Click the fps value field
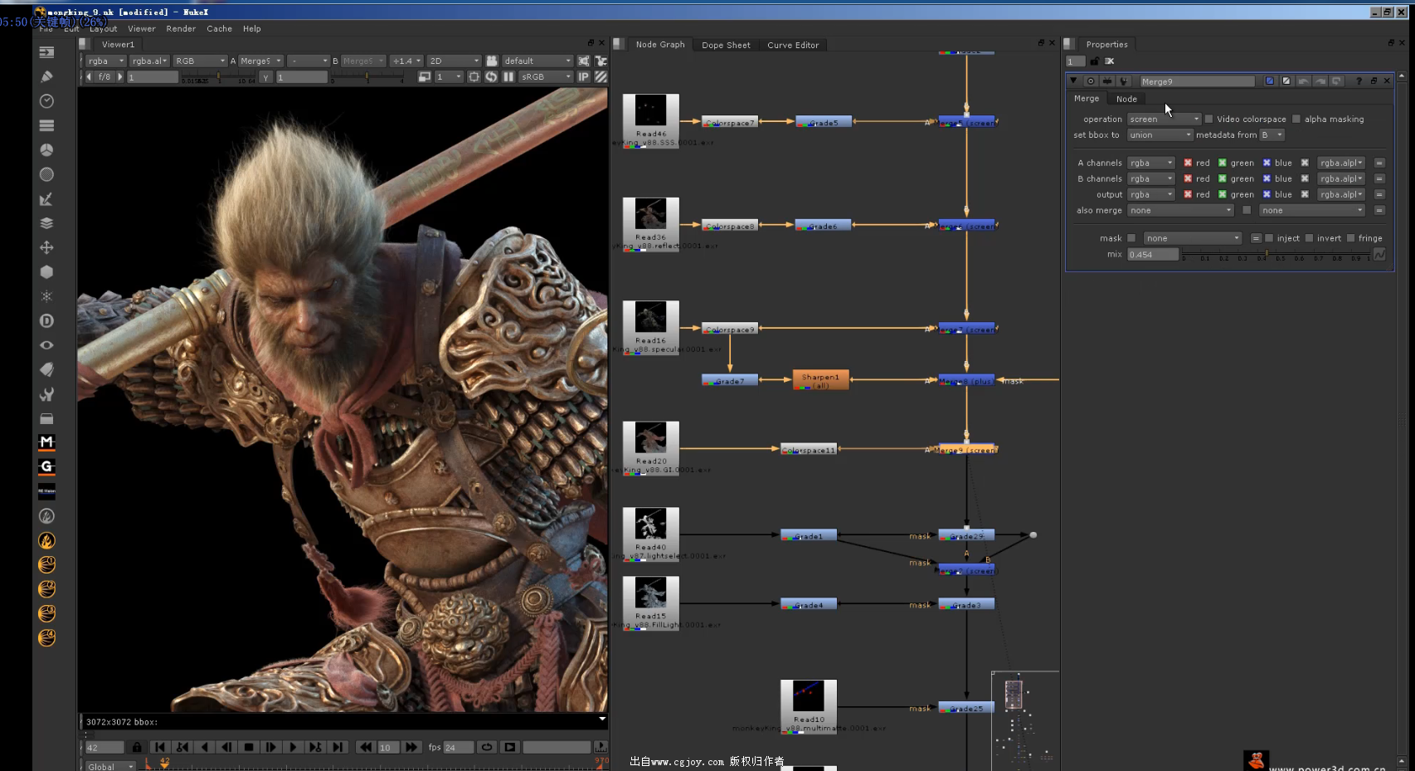1415x771 pixels. (x=459, y=747)
